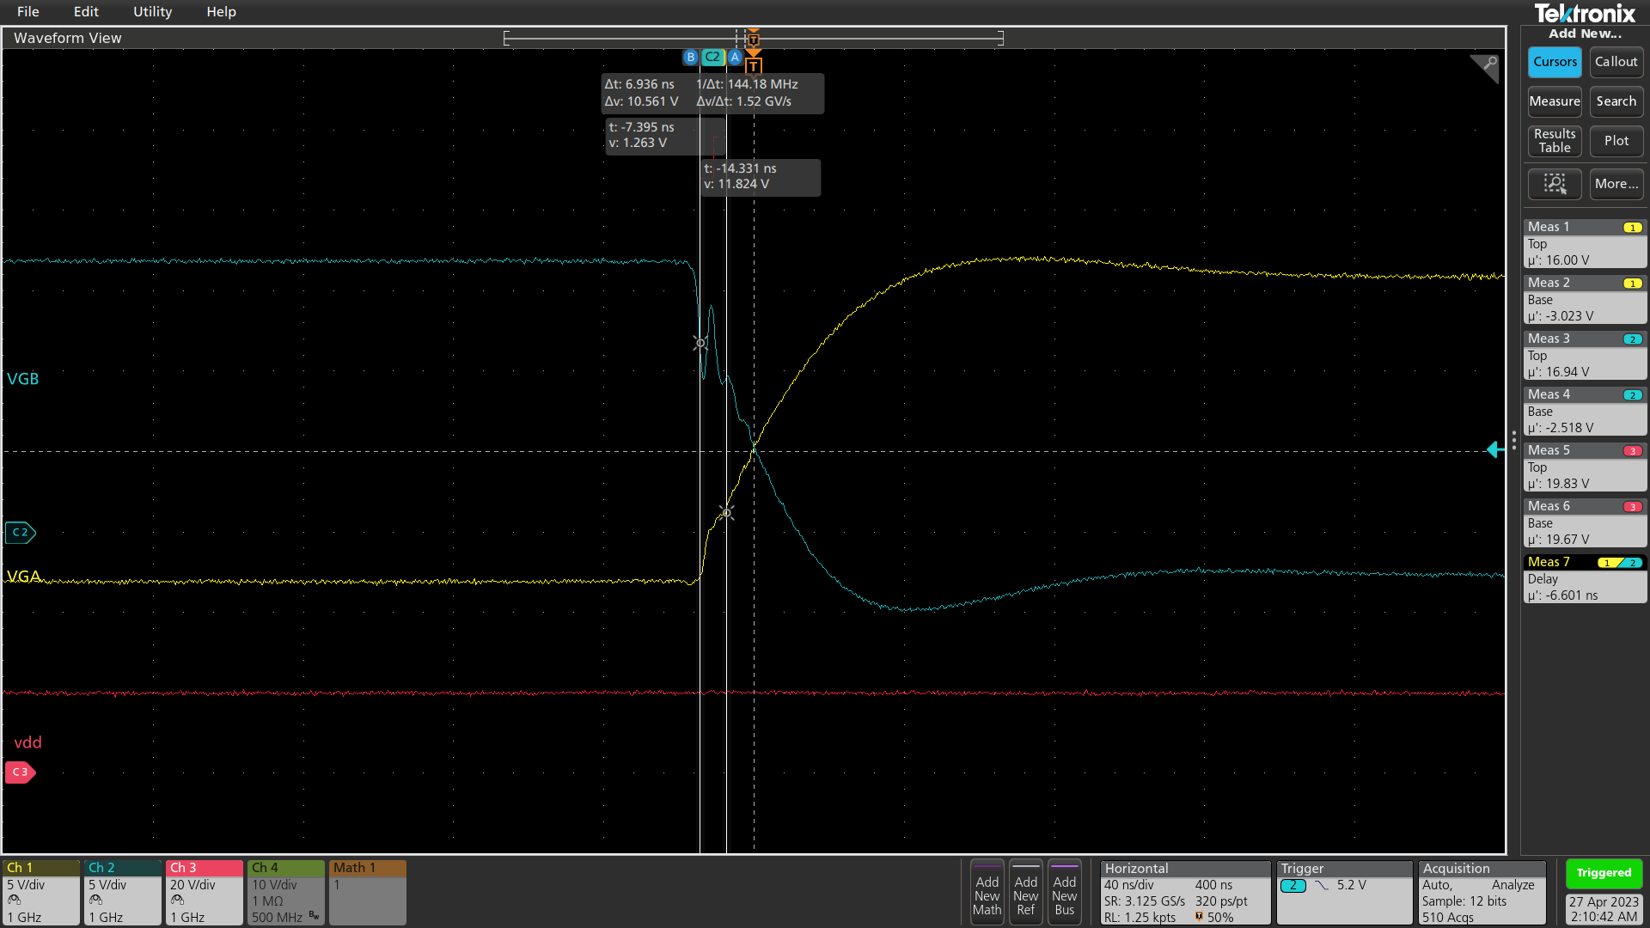Click the Measure button
Screen dimensions: 1650x928
click(x=1554, y=101)
